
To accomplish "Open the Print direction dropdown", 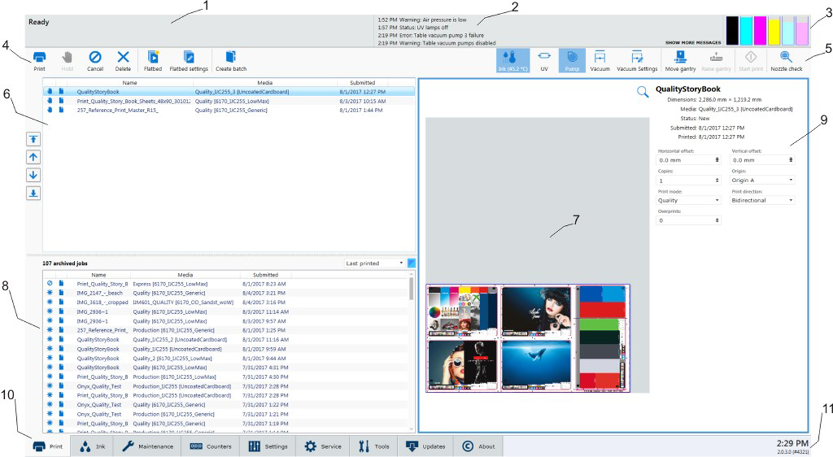I will click(763, 200).
